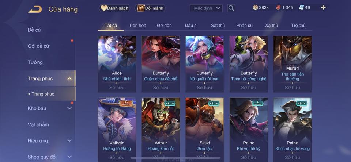Click the blue voucher icon showing 49
Screen dimensions: 351x162
click(x=301, y=8)
